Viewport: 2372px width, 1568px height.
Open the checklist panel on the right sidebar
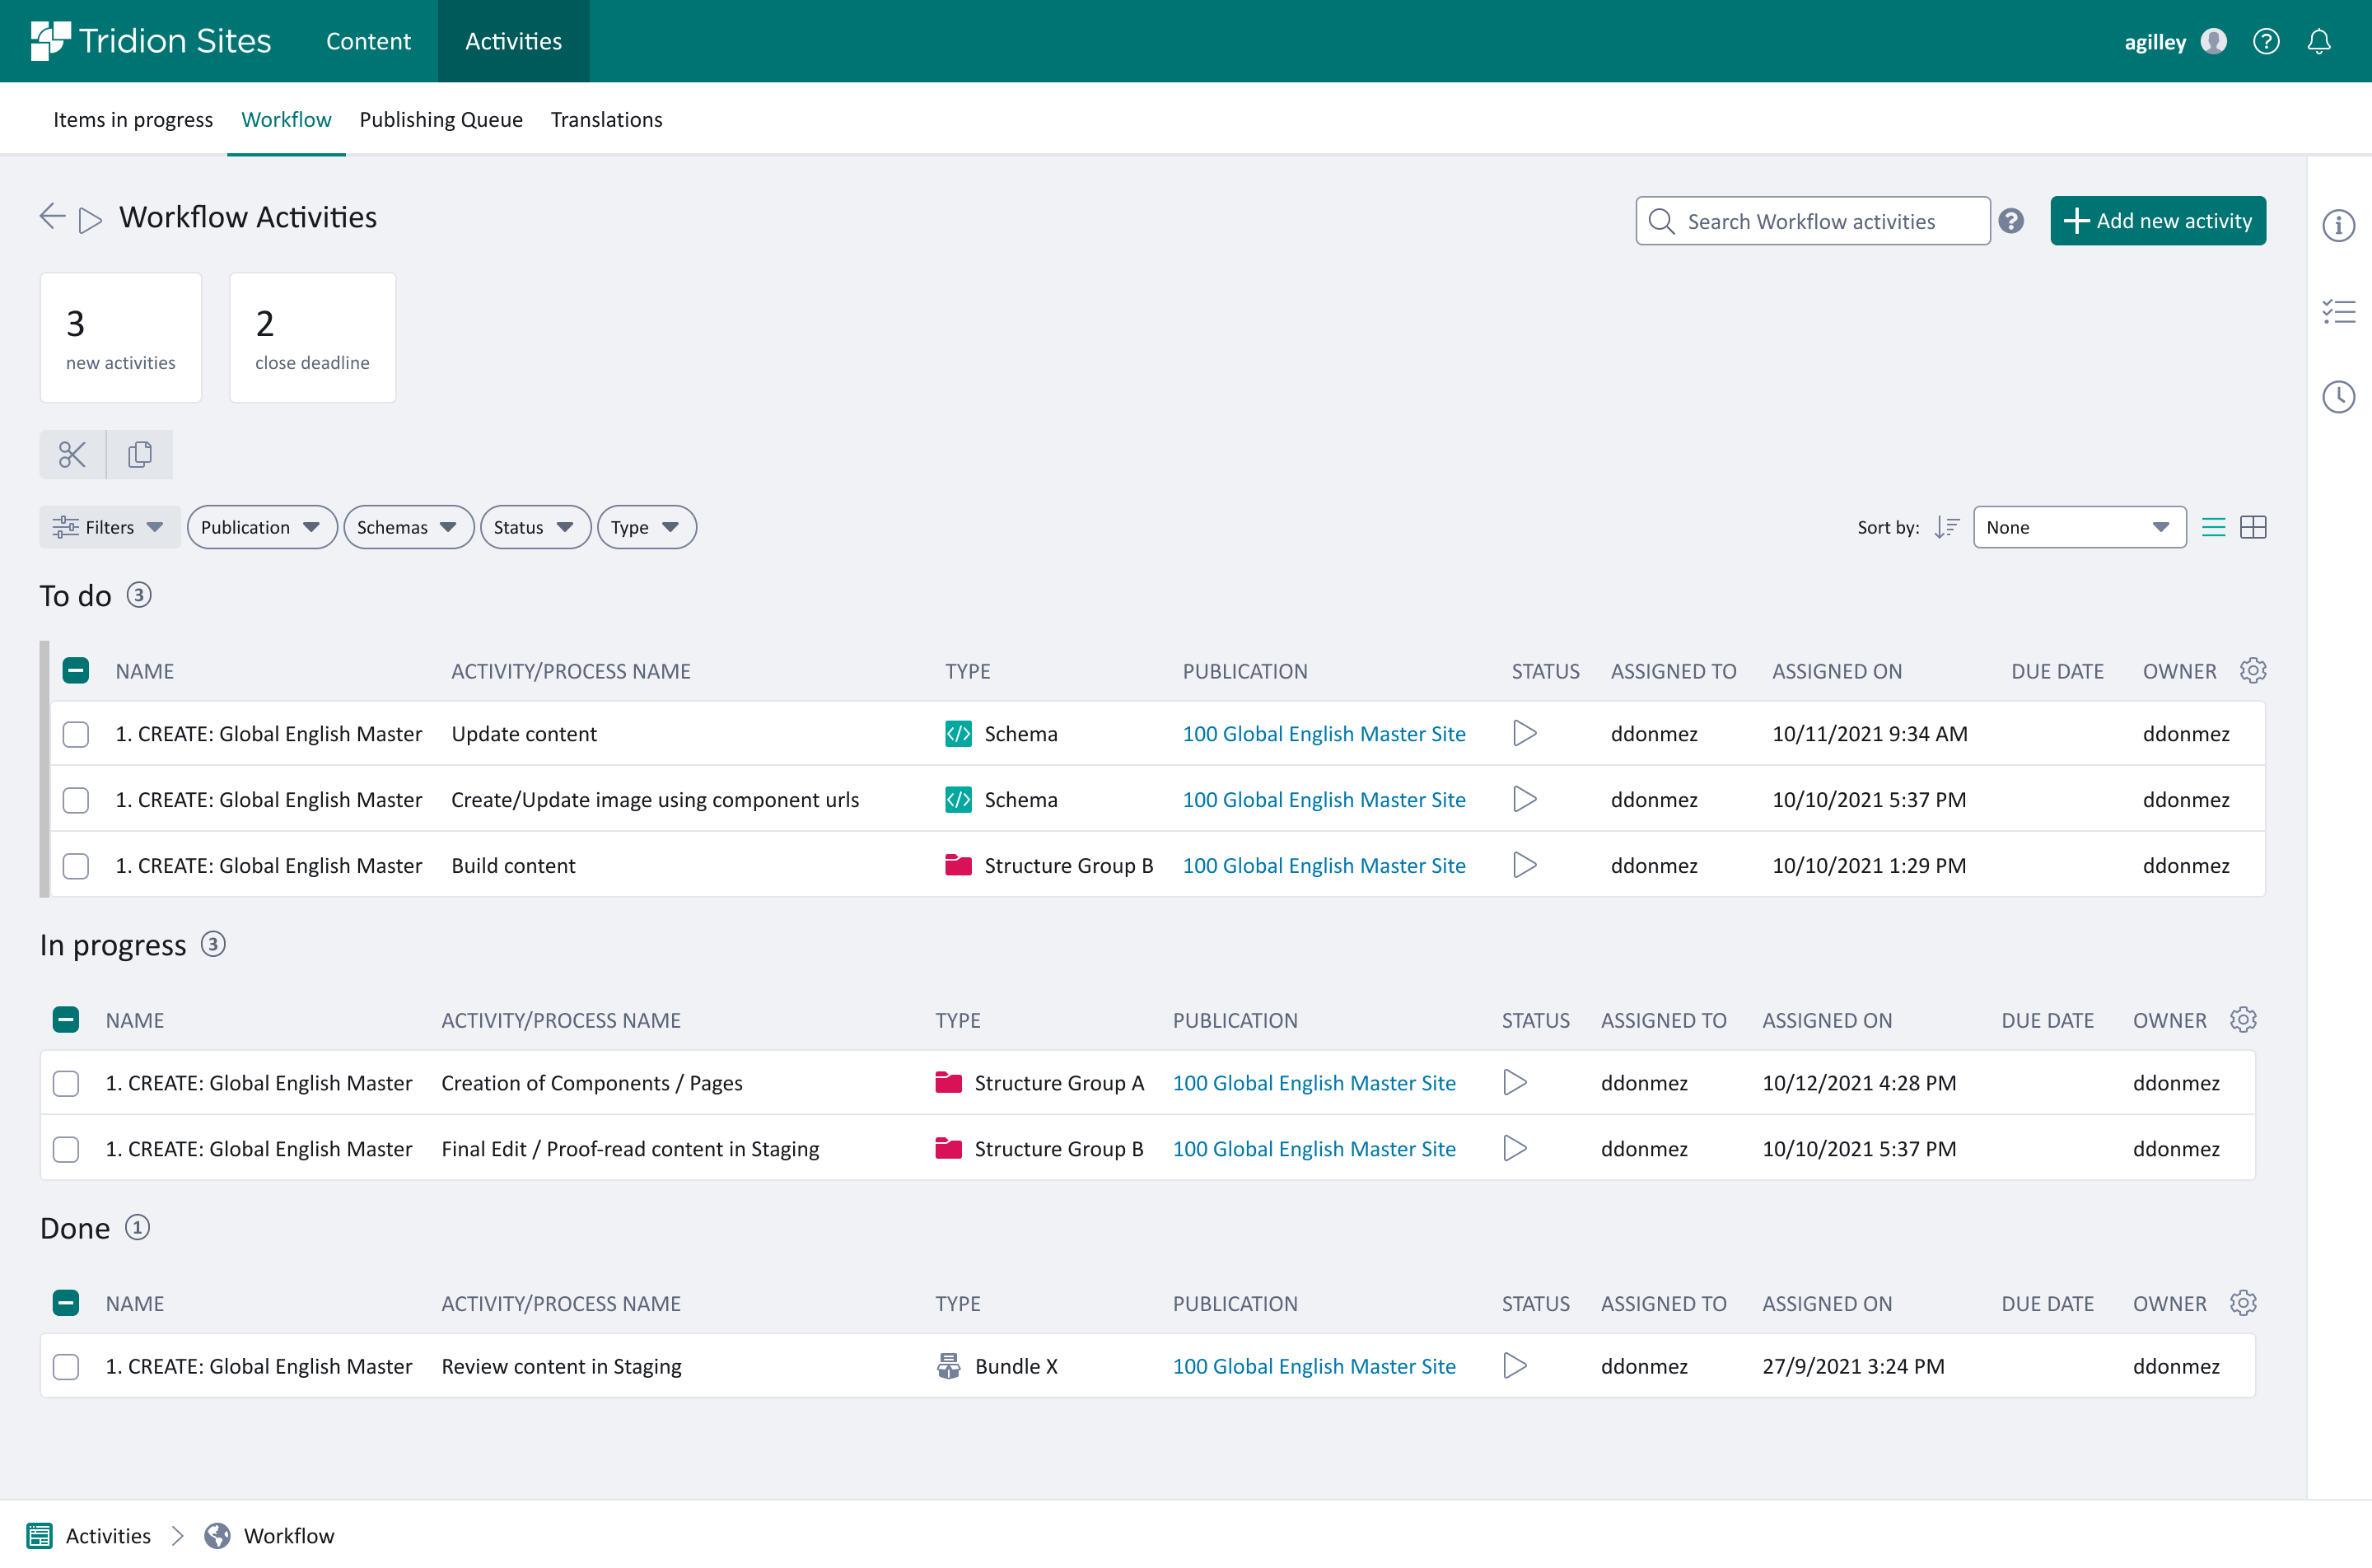(2339, 312)
